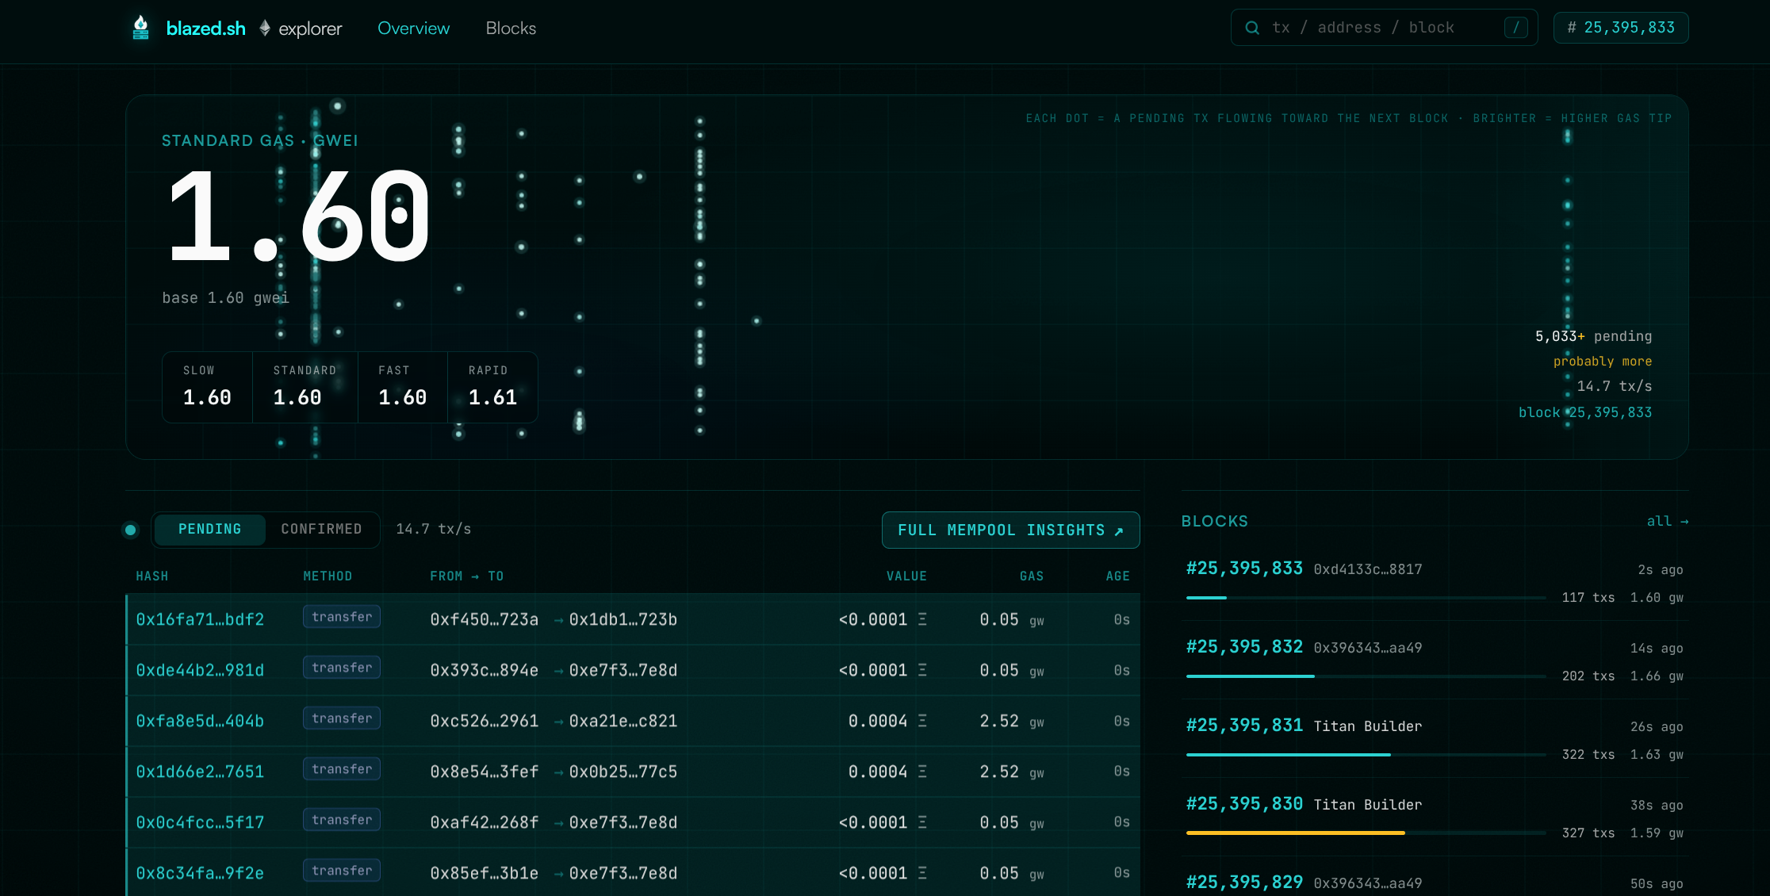This screenshot has height=896, width=1770.
Task: Select the FAST 1.60 gas tier
Action: [x=403, y=387]
